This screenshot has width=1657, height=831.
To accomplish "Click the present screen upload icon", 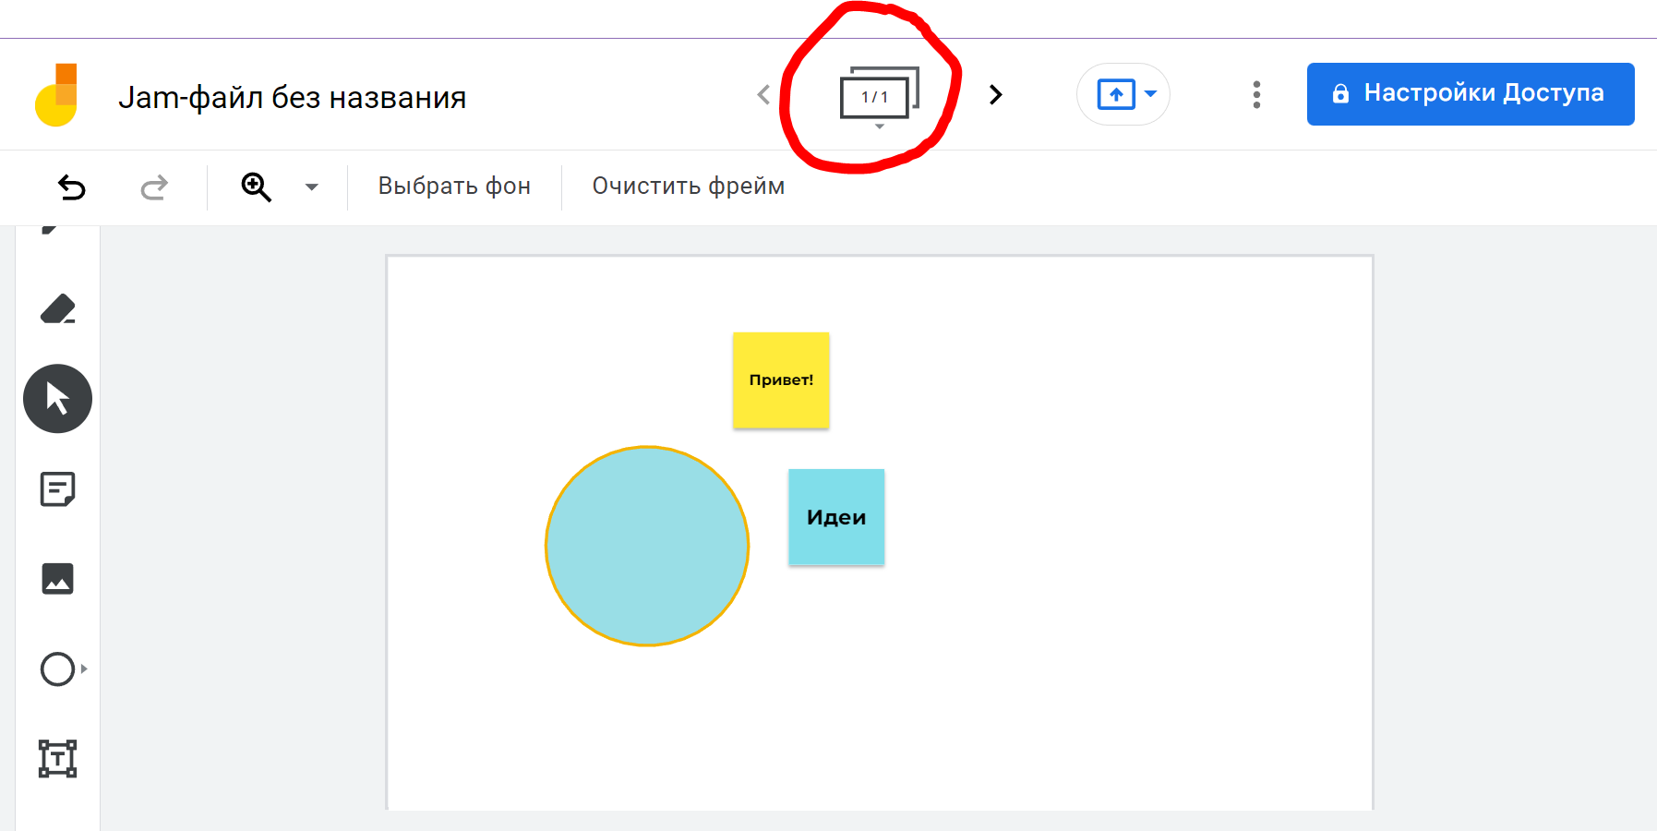I will pyautogui.click(x=1116, y=94).
